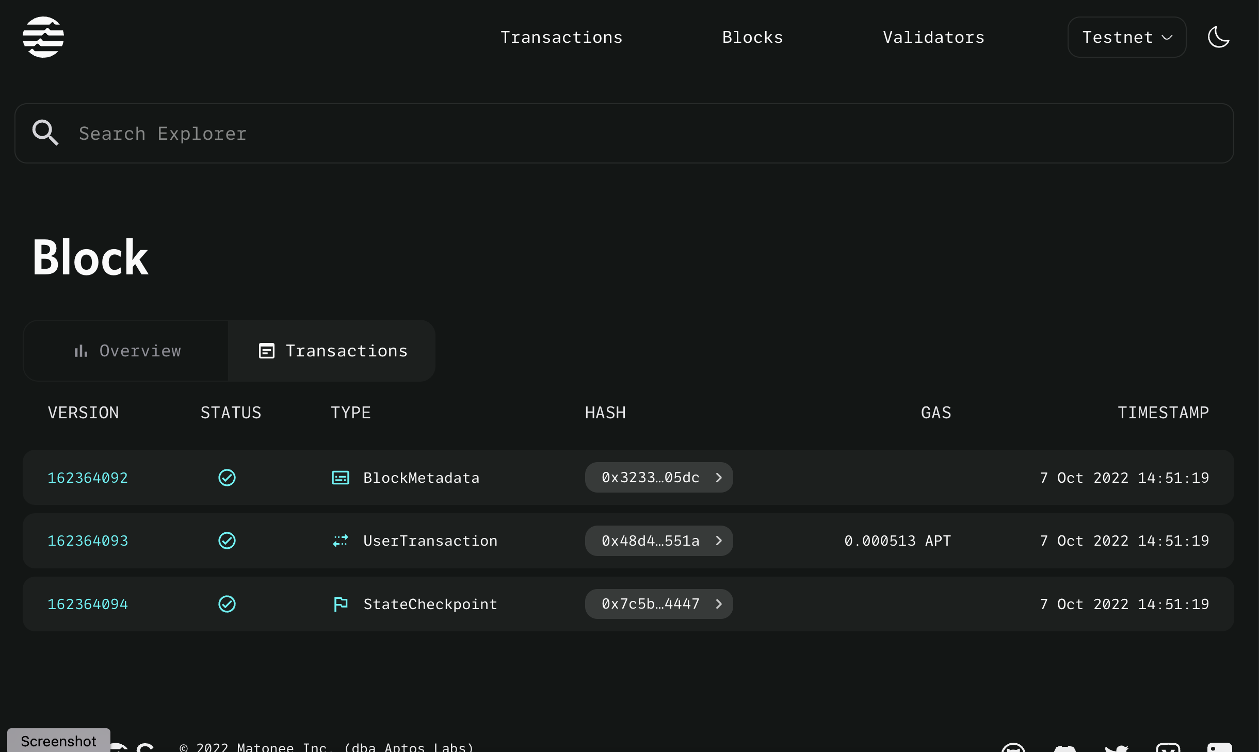Open Twitter via footer icon

click(x=1117, y=749)
